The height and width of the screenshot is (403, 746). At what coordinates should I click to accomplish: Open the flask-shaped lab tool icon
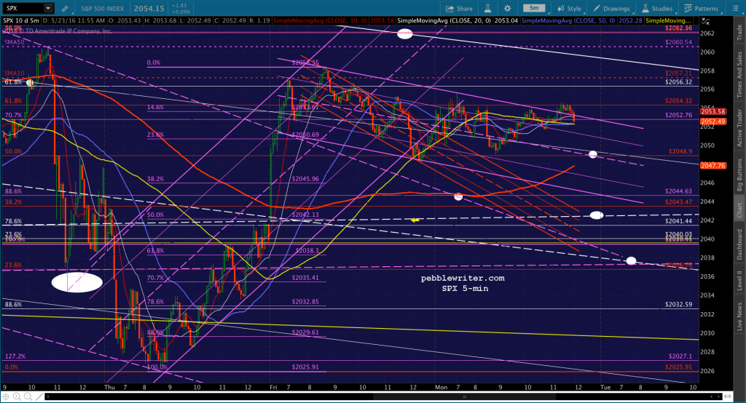(x=487, y=9)
